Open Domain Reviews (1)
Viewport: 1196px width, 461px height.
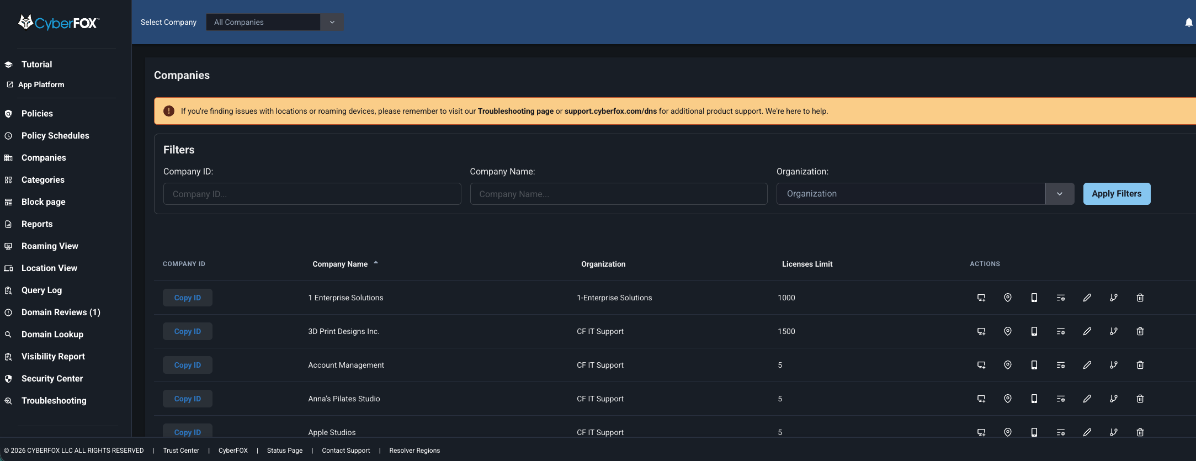tap(61, 312)
